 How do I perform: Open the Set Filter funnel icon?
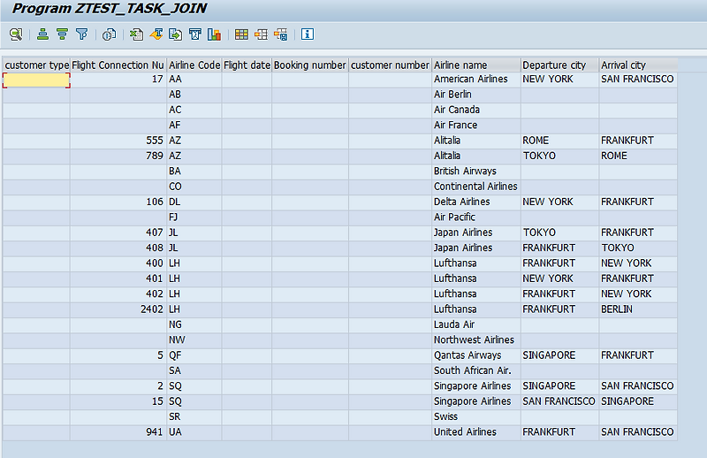click(82, 34)
